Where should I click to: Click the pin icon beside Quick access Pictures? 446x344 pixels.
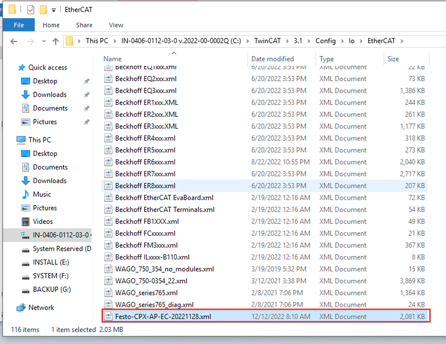tap(87, 122)
